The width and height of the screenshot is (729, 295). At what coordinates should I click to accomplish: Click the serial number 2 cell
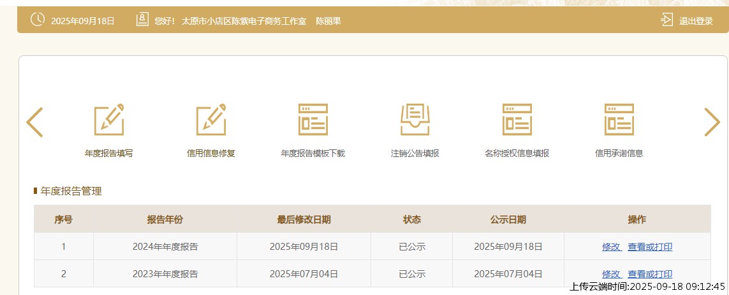[64, 273]
